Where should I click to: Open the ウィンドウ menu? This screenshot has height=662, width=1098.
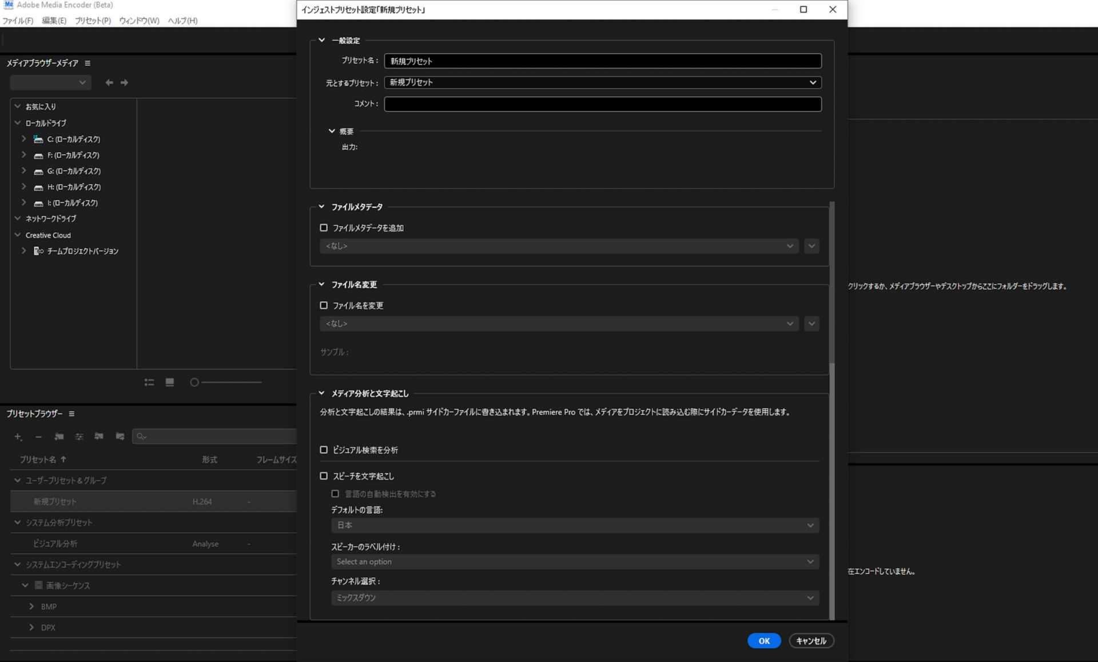coord(139,20)
